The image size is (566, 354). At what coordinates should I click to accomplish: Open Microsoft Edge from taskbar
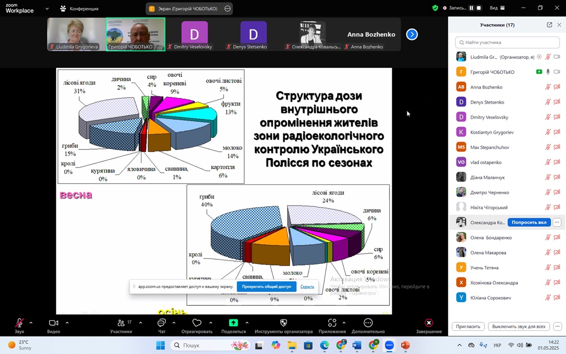(x=324, y=345)
